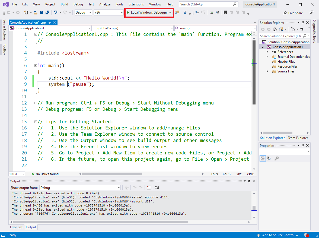Toggle auto-hide pin on the Properties panel
The height and width of the screenshot is (238, 319).
pyautogui.click(x=303, y=145)
